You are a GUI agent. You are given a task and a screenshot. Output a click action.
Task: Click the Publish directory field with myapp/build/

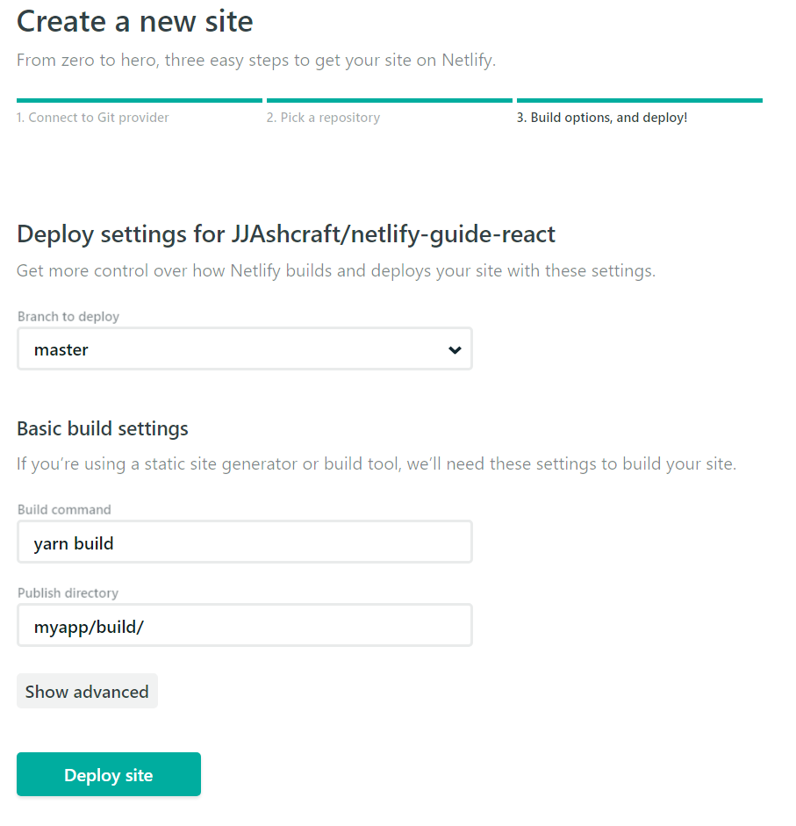coord(244,626)
